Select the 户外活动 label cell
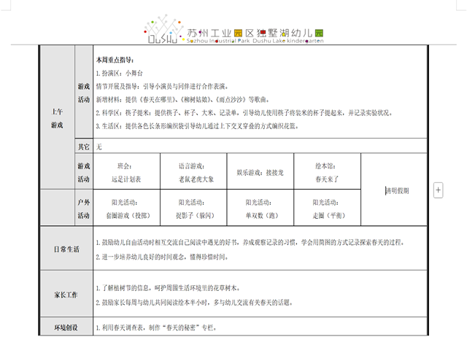 pyautogui.click(x=84, y=208)
